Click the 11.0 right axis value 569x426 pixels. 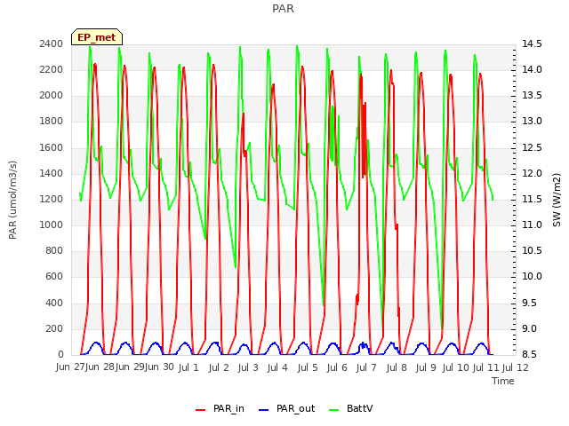tap(532, 225)
